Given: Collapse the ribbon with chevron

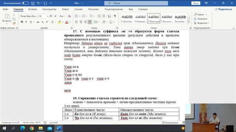Looking at the screenshot, I should [x=233, y=28].
